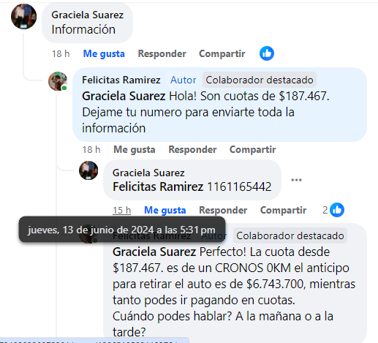
Task: Click Responder under the Información comment
Action: [x=162, y=53]
